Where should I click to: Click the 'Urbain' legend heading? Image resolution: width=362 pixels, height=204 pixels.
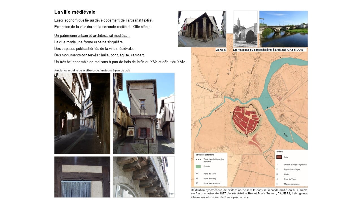coord(279,152)
